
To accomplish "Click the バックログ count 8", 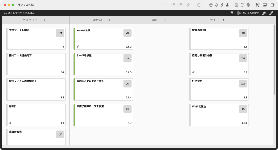I will coord(45,20).
